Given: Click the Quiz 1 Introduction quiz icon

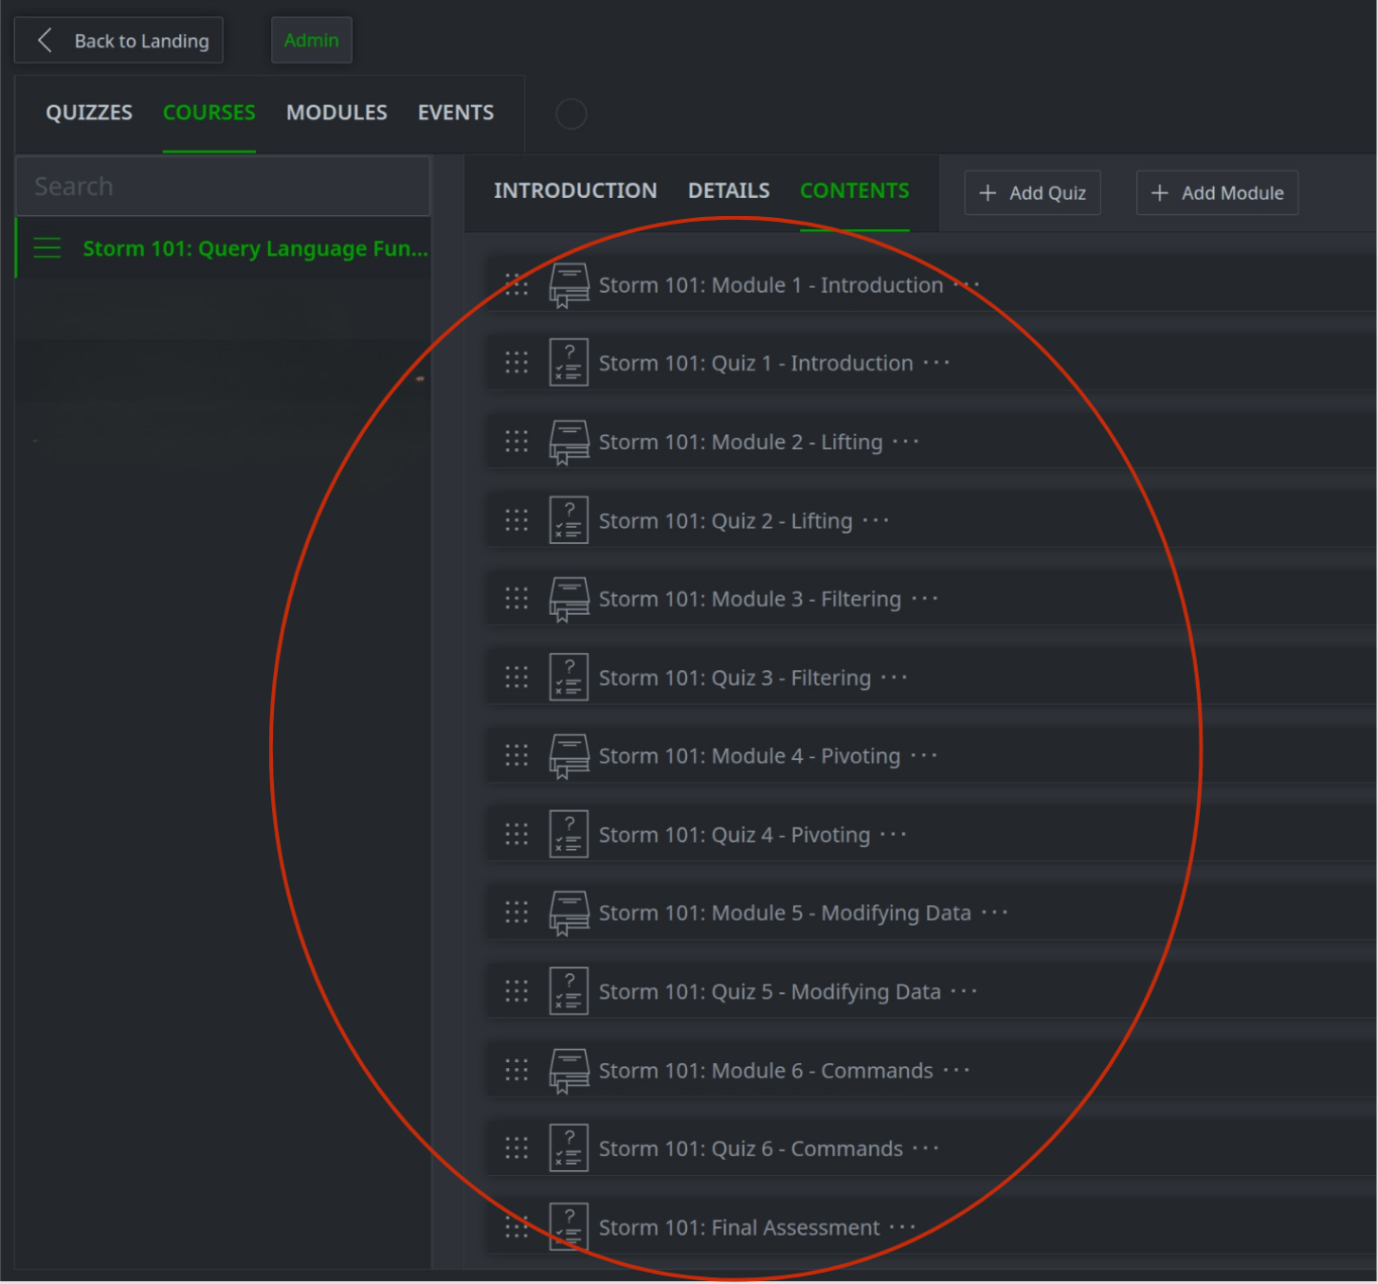Looking at the screenshot, I should click(x=569, y=363).
